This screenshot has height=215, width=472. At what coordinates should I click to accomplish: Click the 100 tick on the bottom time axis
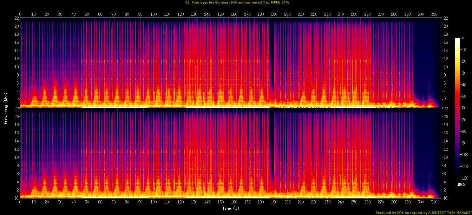pos(153,202)
